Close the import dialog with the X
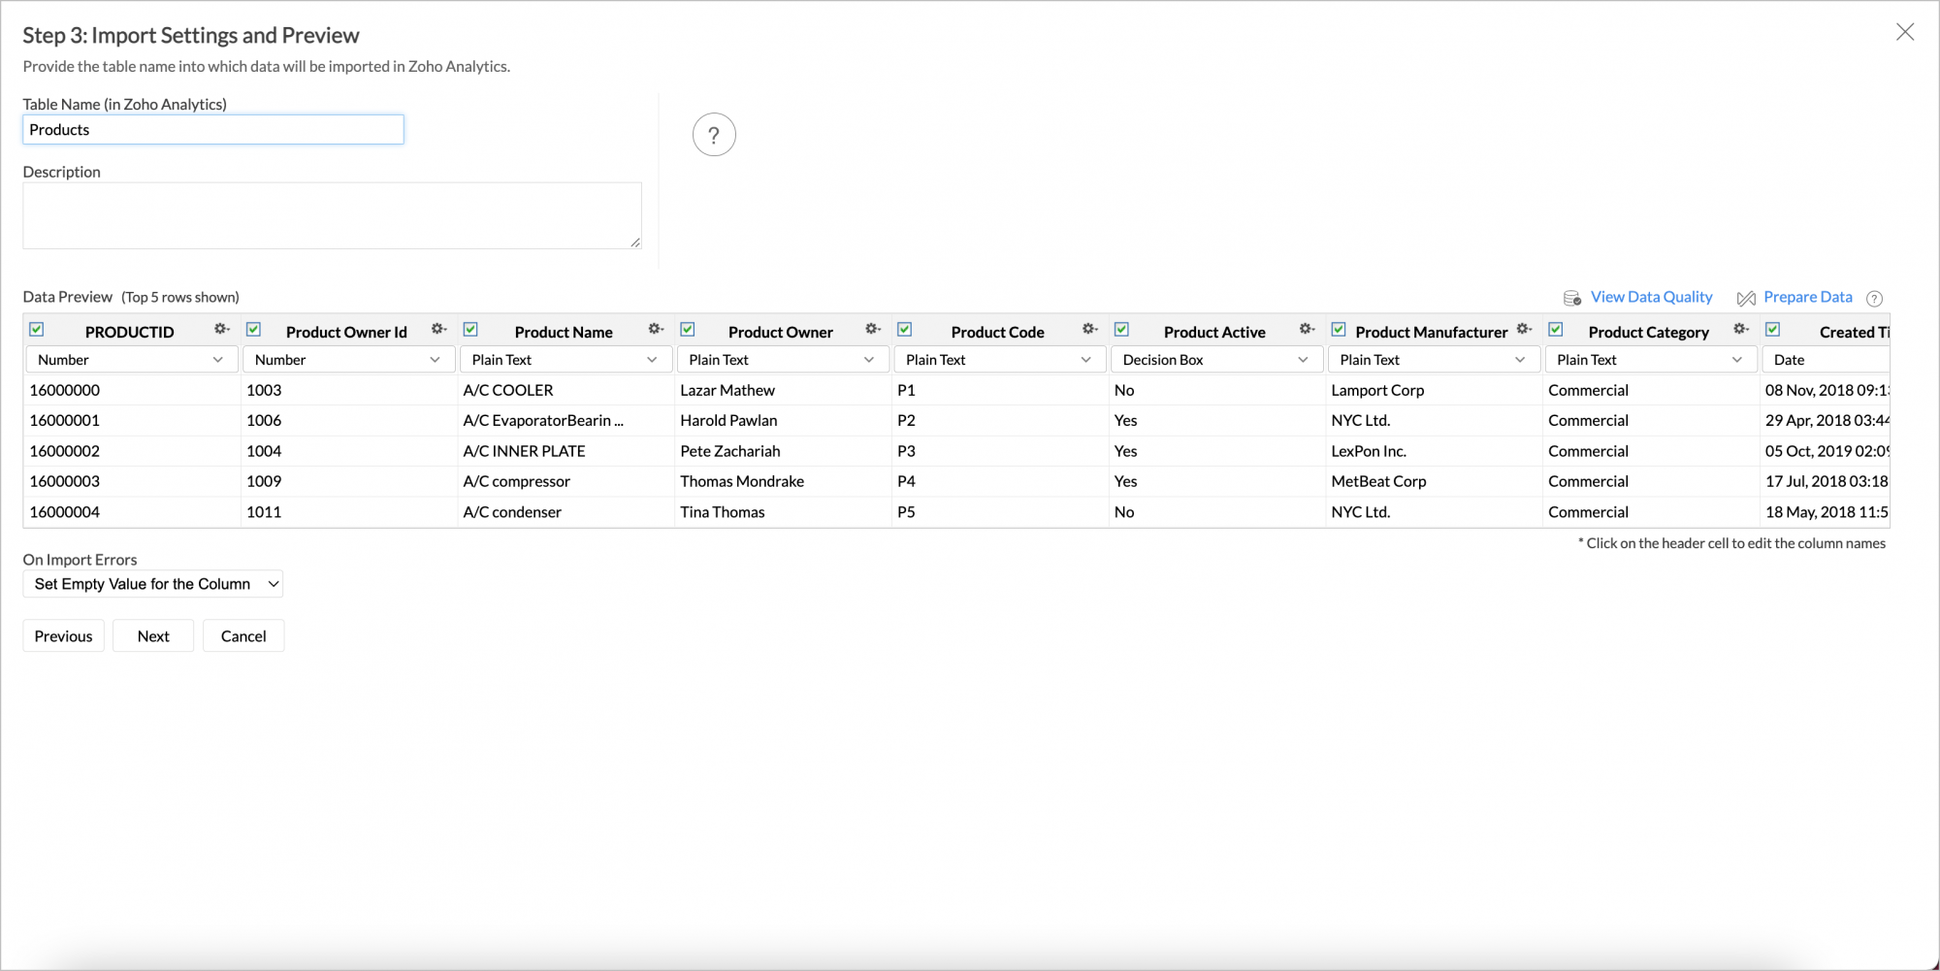This screenshot has width=1940, height=971. (x=1905, y=32)
